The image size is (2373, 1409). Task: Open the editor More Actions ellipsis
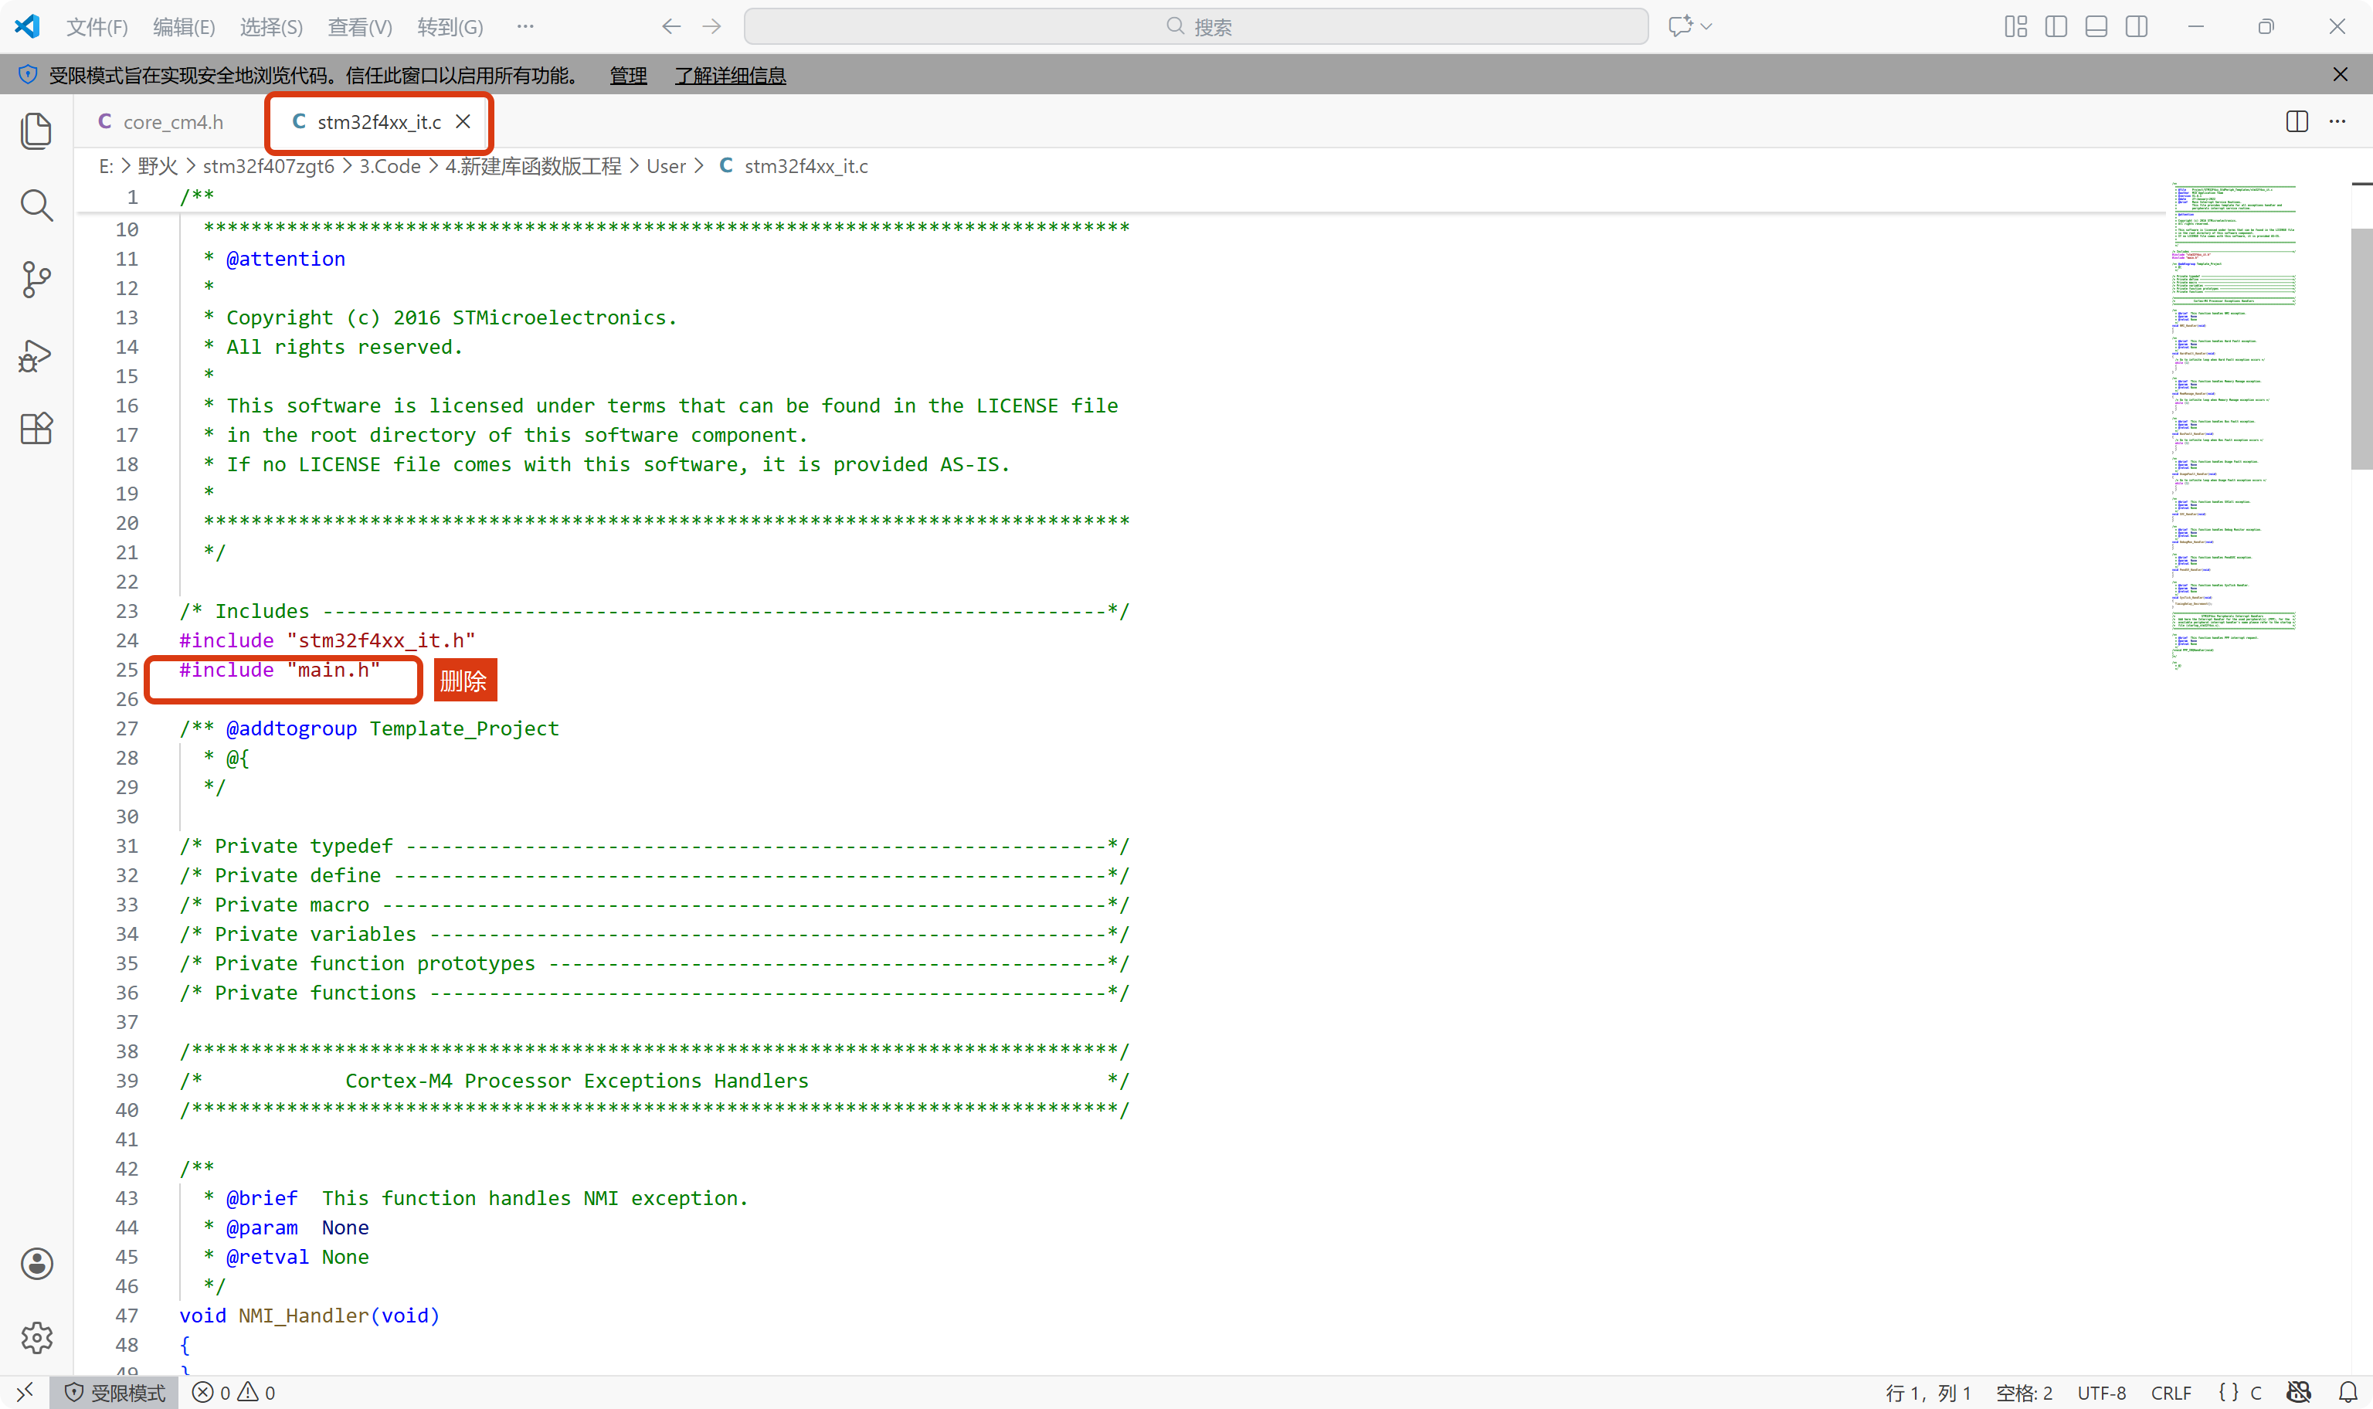tap(2337, 121)
